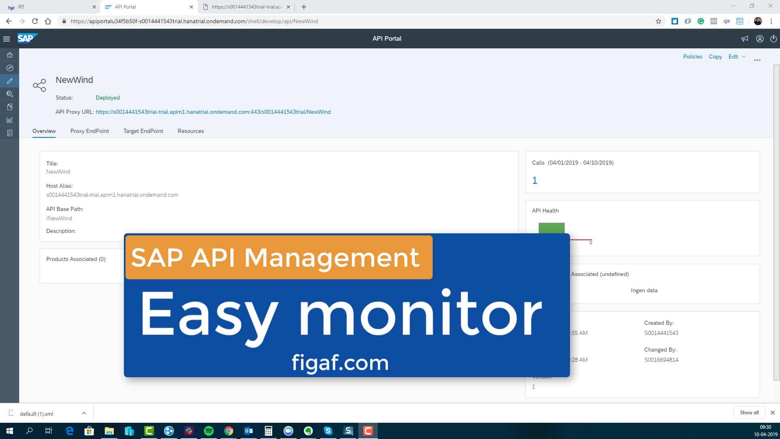Select the Develop pencil sidebar icon
Screen dimensions: 780x439
[x=10, y=81]
